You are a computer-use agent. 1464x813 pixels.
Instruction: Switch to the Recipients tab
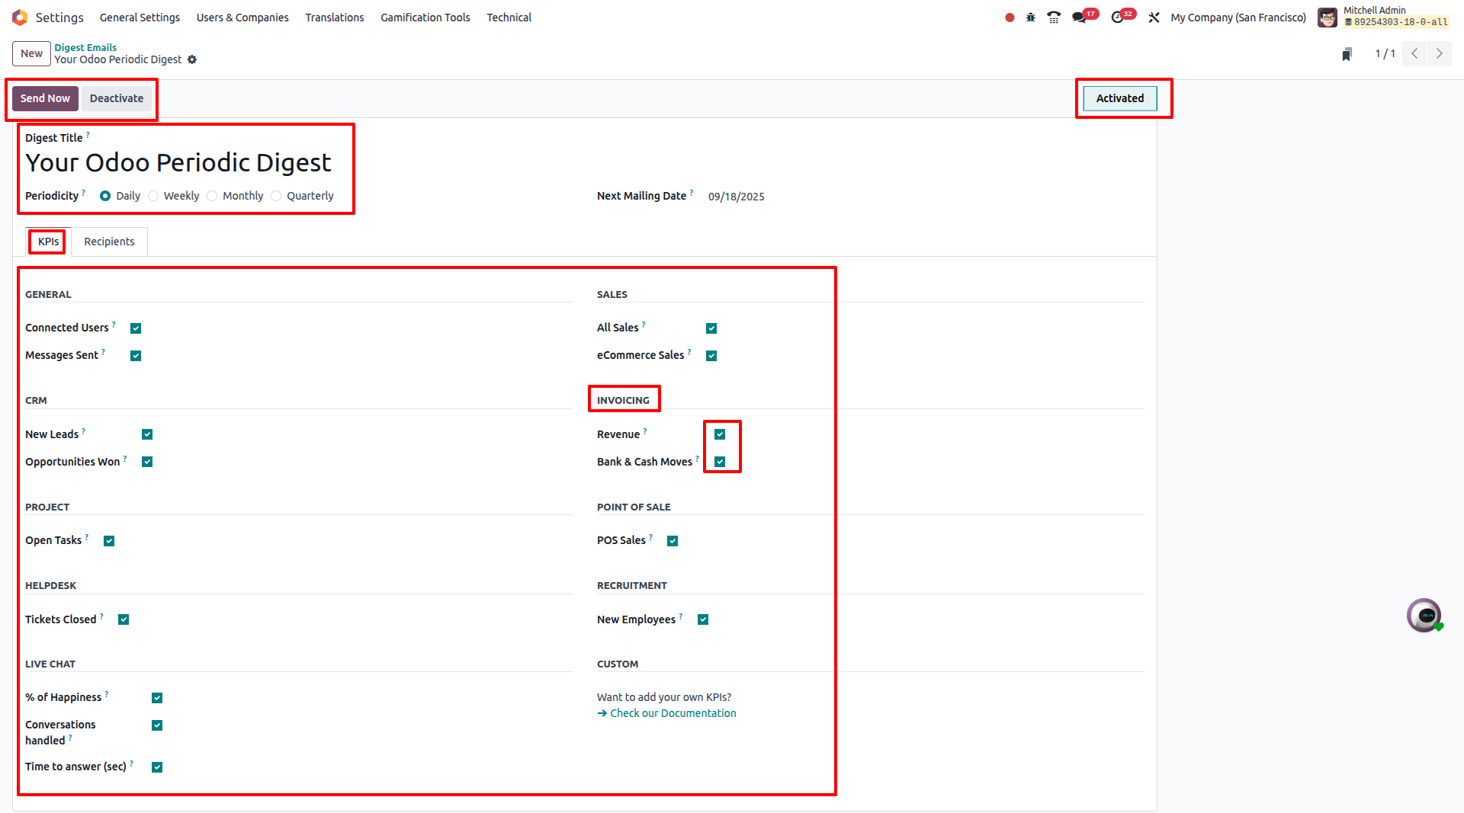109,242
